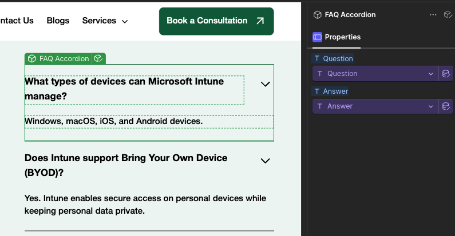Open the three-dots menu in FAQ Accordion panel
The height and width of the screenshot is (236, 455).
(433, 15)
